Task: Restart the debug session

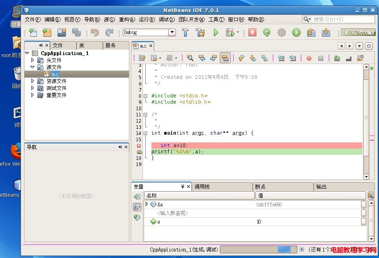Action: pos(267,32)
